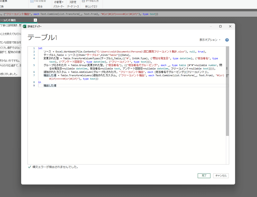Open the help icon in the Advanced Editor dialog

pos(227,40)
